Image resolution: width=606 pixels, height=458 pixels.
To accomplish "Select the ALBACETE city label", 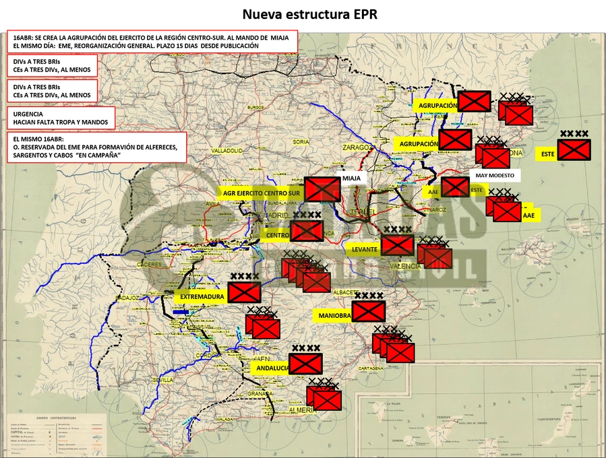I will tap(346, 292).
